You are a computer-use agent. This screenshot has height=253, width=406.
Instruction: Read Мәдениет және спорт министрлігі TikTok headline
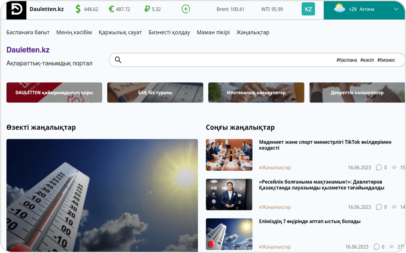325,145
